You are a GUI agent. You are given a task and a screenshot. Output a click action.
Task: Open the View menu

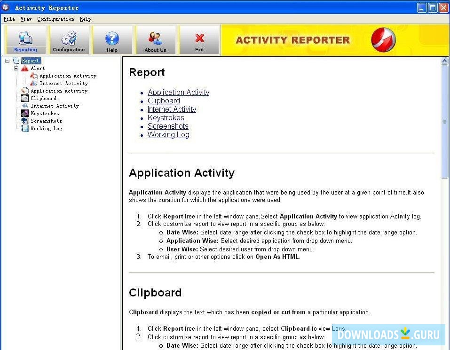coord(26,19)
